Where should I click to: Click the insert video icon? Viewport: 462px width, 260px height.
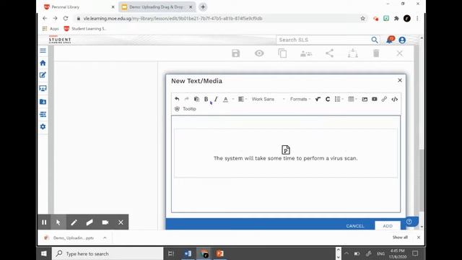[374, 99]
